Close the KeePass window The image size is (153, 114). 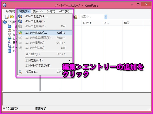pyautogui.click(x=146, y=4)
